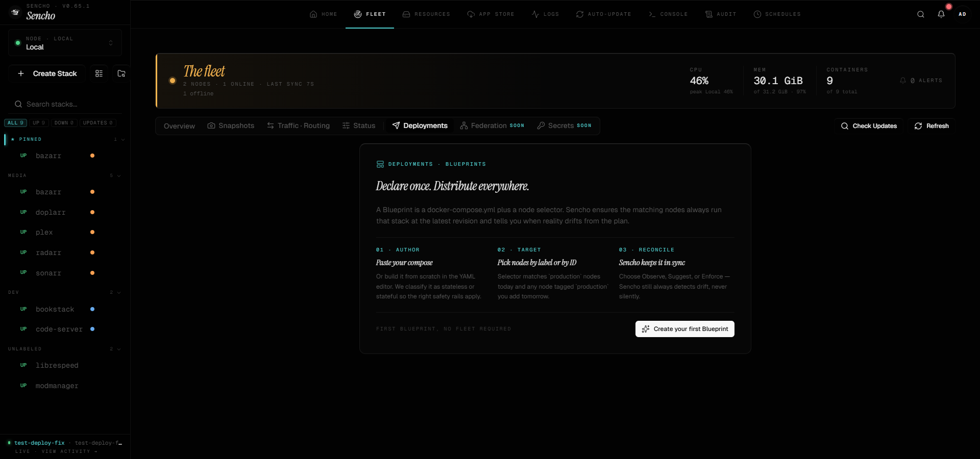Filter stacks by UP 9

pos(39,123)
